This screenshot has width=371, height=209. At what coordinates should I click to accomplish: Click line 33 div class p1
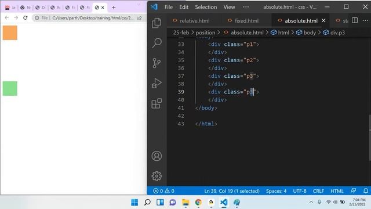(234, 44)
